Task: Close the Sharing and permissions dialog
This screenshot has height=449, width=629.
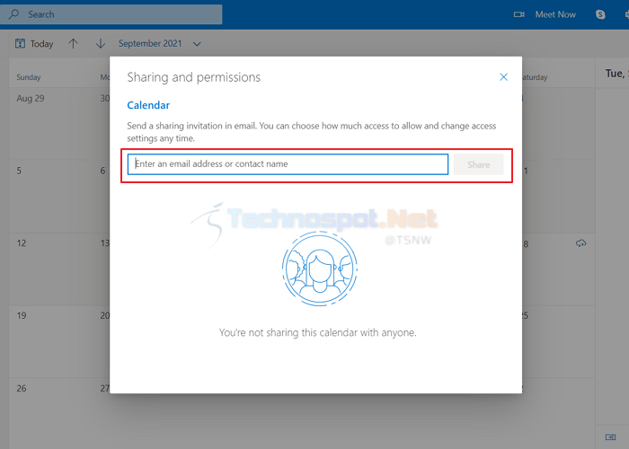Action: [x=503, y=77]
